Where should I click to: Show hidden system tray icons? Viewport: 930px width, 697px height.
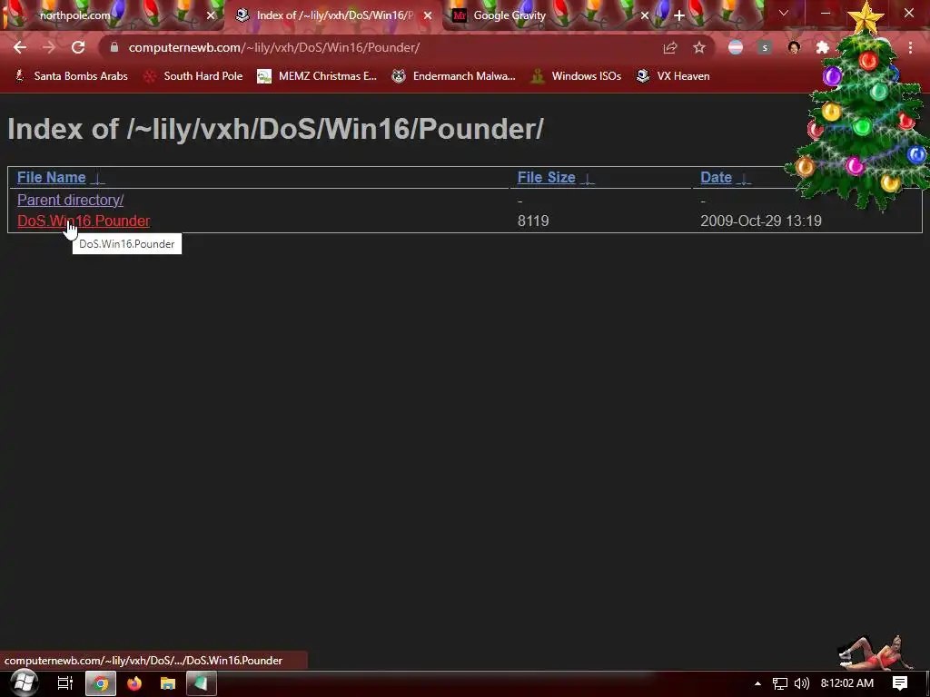click(x=757, y=683)
